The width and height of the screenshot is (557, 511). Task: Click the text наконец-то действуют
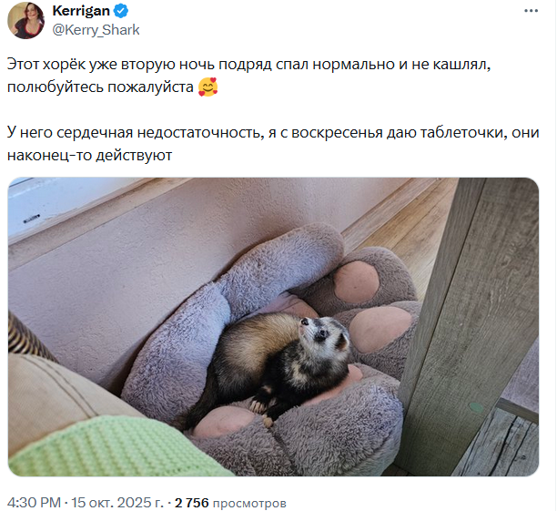point(89,156)
